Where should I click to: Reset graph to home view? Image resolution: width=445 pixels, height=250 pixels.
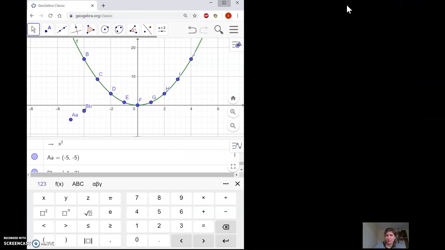click(233, 98)
